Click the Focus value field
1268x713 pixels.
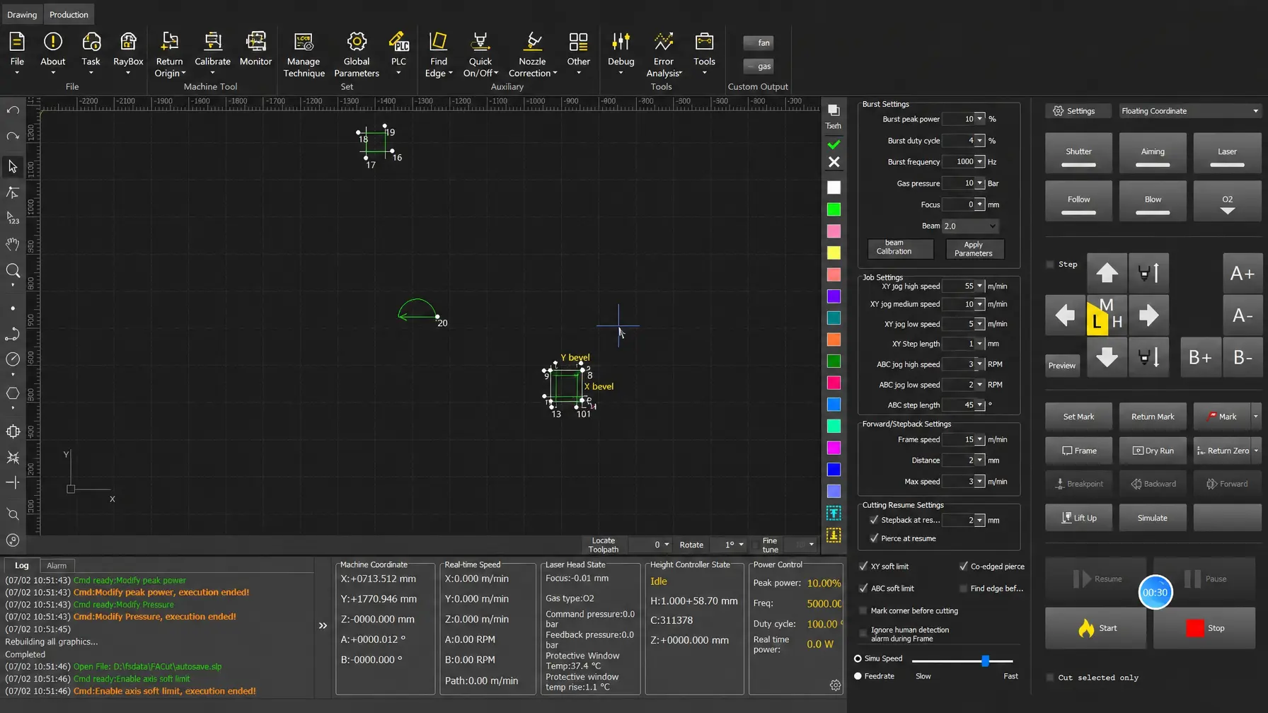(959, 204)
